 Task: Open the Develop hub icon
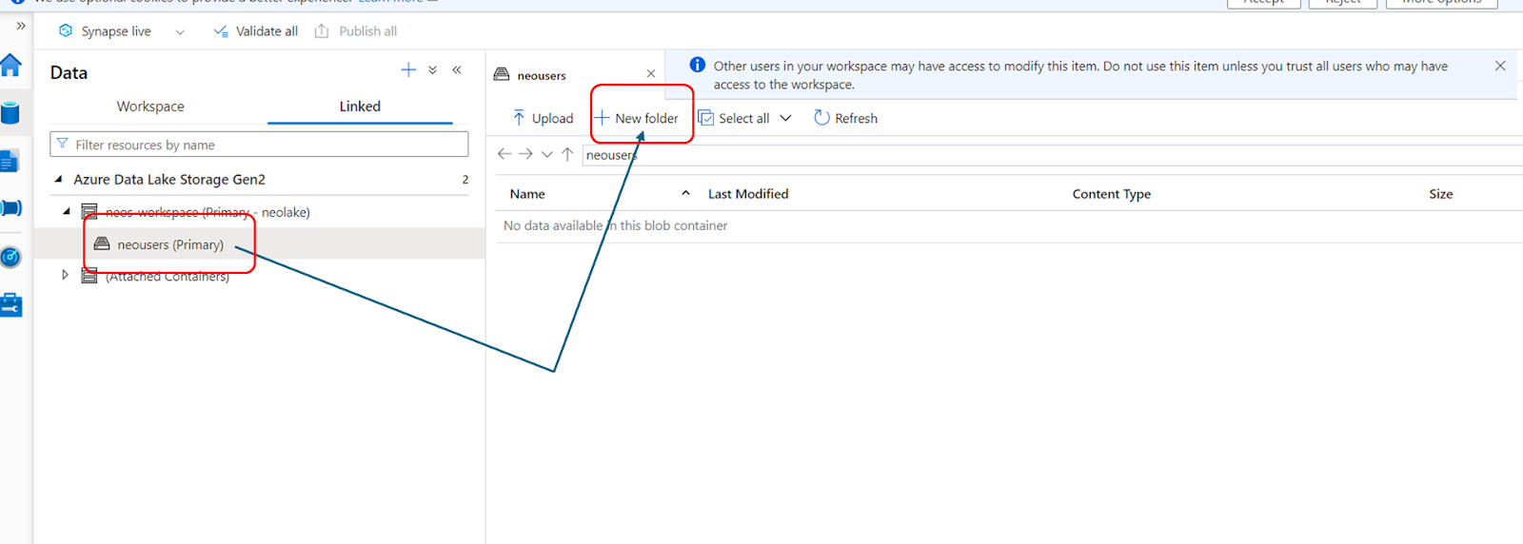point(10,161)
